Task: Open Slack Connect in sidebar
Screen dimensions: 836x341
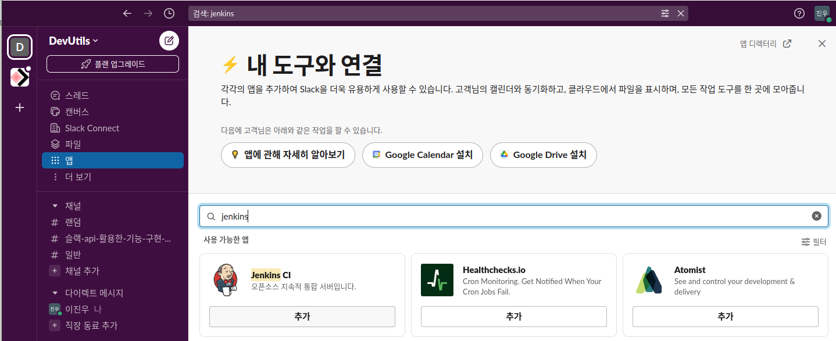Action: point(113,128)
